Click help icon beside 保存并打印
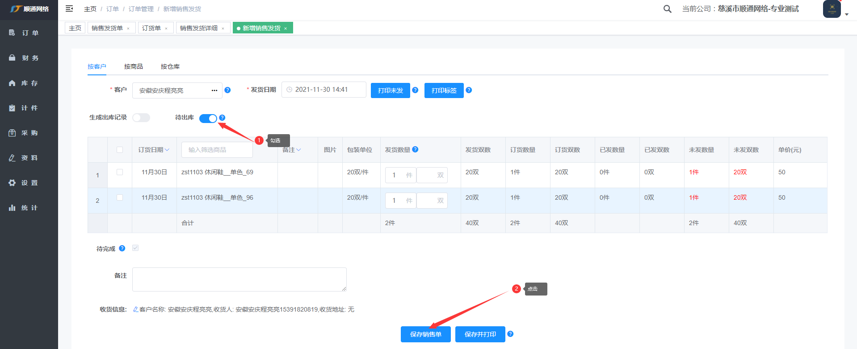 tap(510, 334)
